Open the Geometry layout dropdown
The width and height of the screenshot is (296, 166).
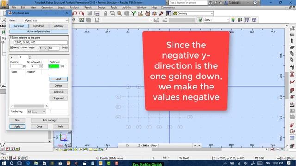(x=193, y=13)
